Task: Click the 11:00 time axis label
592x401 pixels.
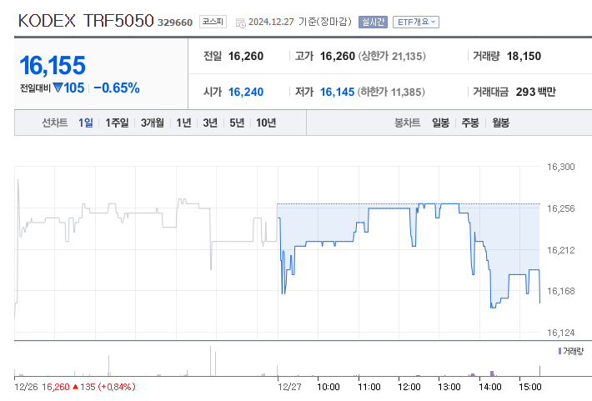Action: (x=369, y=387)
